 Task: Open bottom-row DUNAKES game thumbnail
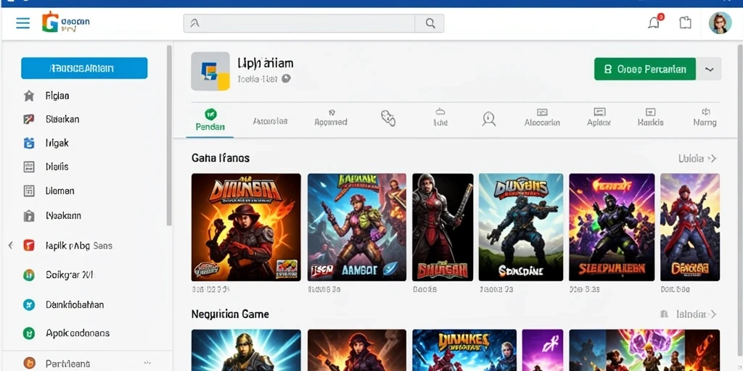pyautogui.click(x=464, y=350)
